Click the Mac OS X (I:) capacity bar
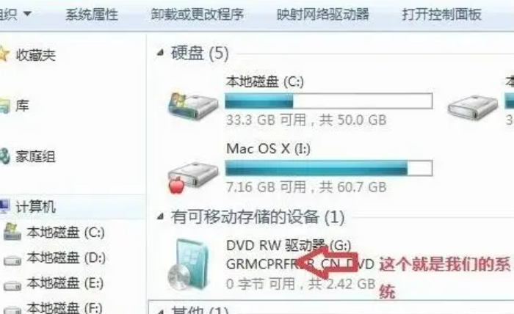 329,168
